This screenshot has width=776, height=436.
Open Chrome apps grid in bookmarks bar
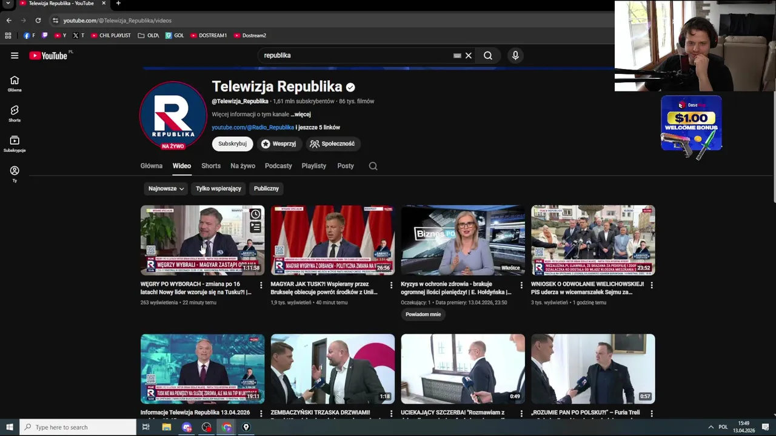pos(8,36)
